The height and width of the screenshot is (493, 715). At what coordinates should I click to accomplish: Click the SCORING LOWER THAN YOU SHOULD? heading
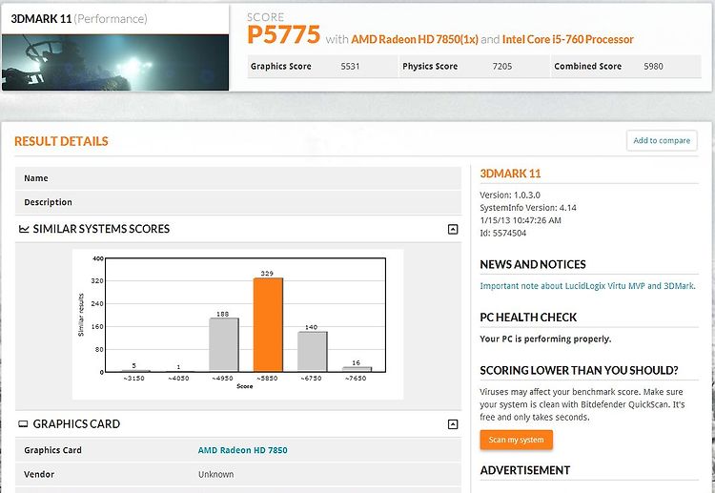point(579,370)
